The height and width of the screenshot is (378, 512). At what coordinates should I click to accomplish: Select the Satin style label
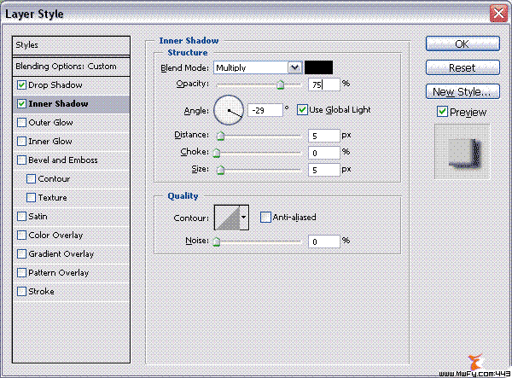click(x=38, y=217)
